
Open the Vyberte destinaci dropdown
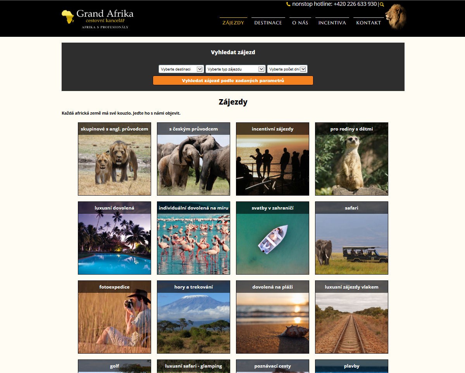click(x=181, y=69)
